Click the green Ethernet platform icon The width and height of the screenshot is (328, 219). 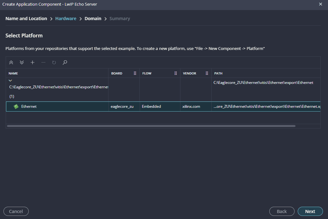(x=16, y=107)
